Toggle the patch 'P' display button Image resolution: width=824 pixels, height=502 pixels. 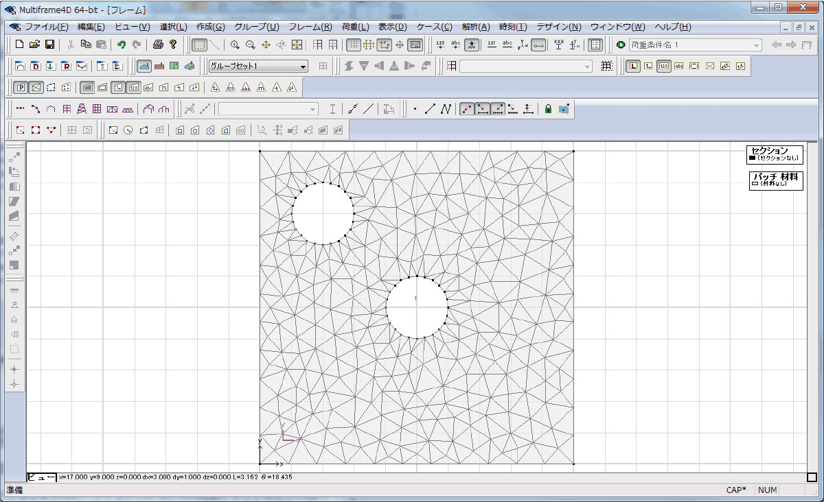[21, 87]
